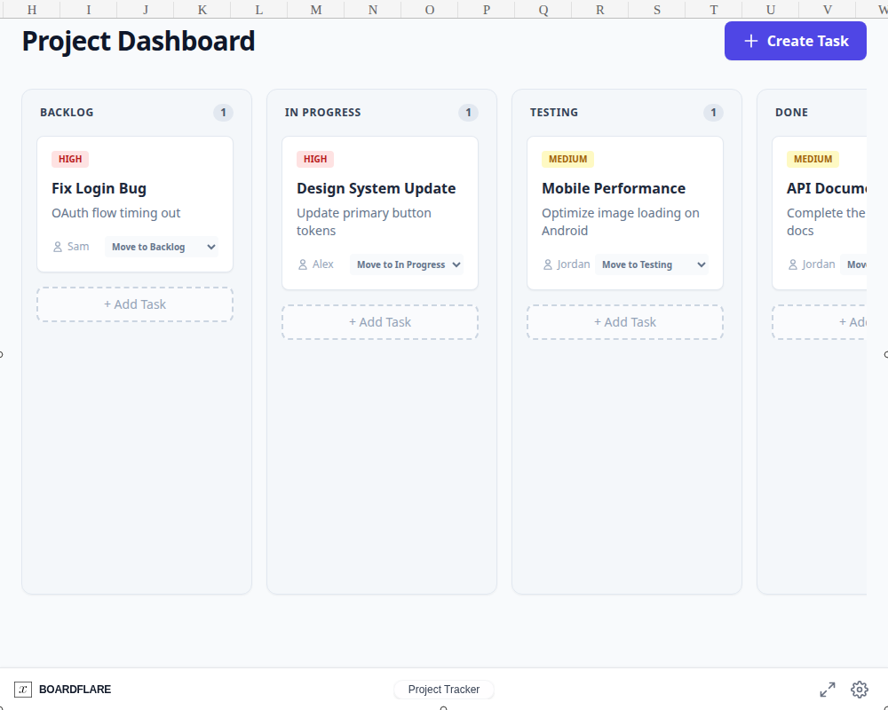Click 'OAuth flow timing out' description

tap(116, 213)
